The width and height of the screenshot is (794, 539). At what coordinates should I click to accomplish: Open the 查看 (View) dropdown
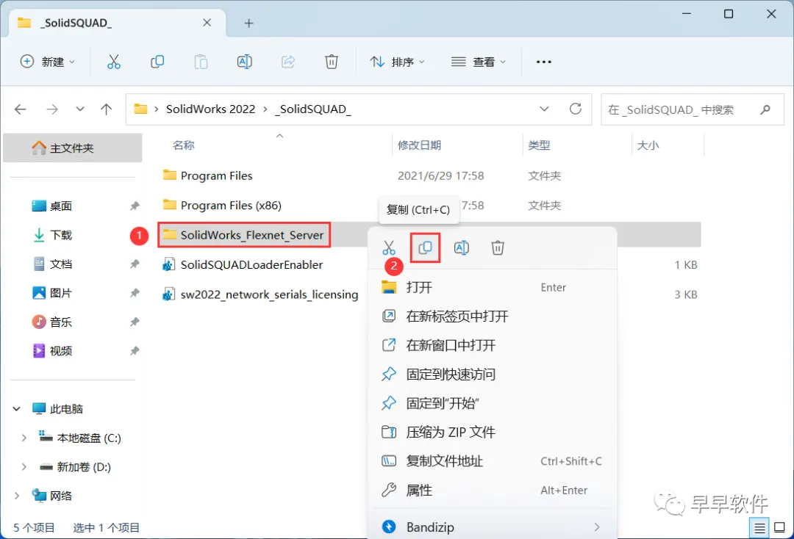[x=479, y=62]
